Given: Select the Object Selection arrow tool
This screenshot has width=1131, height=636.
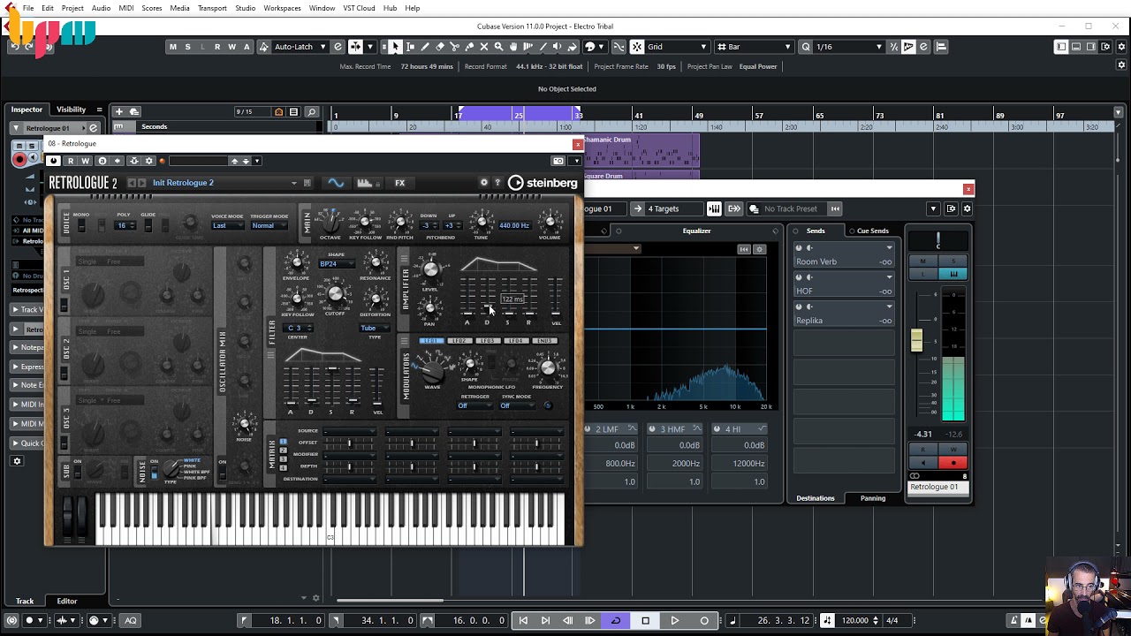Looking at the screenshot, I should click(395, 47).
